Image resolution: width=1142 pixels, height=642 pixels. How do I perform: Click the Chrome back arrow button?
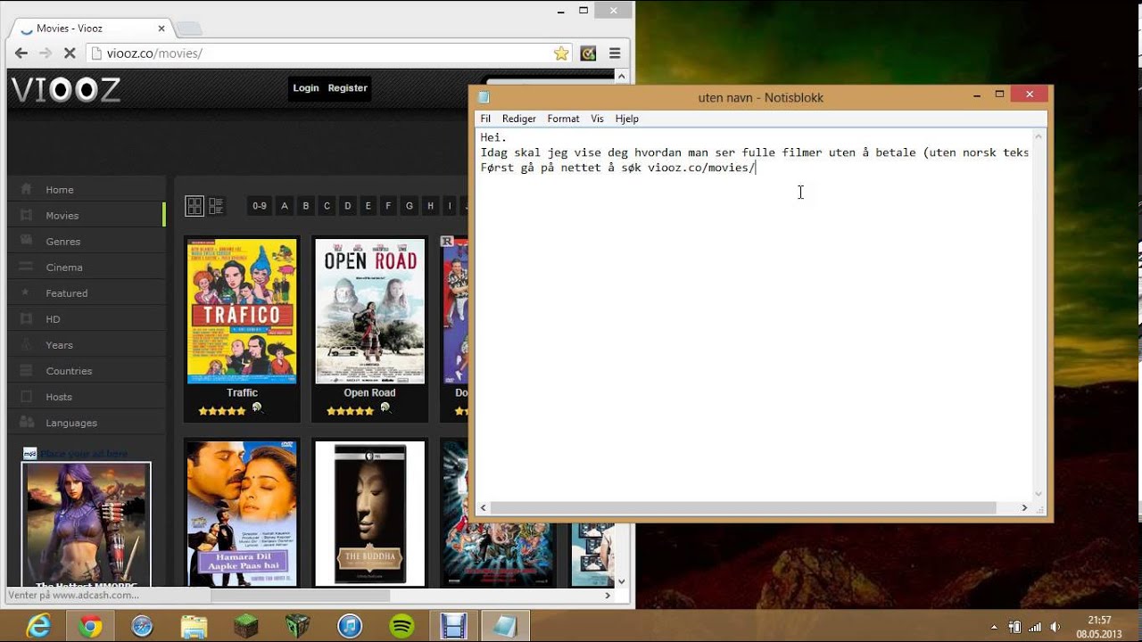click(21, 53)
